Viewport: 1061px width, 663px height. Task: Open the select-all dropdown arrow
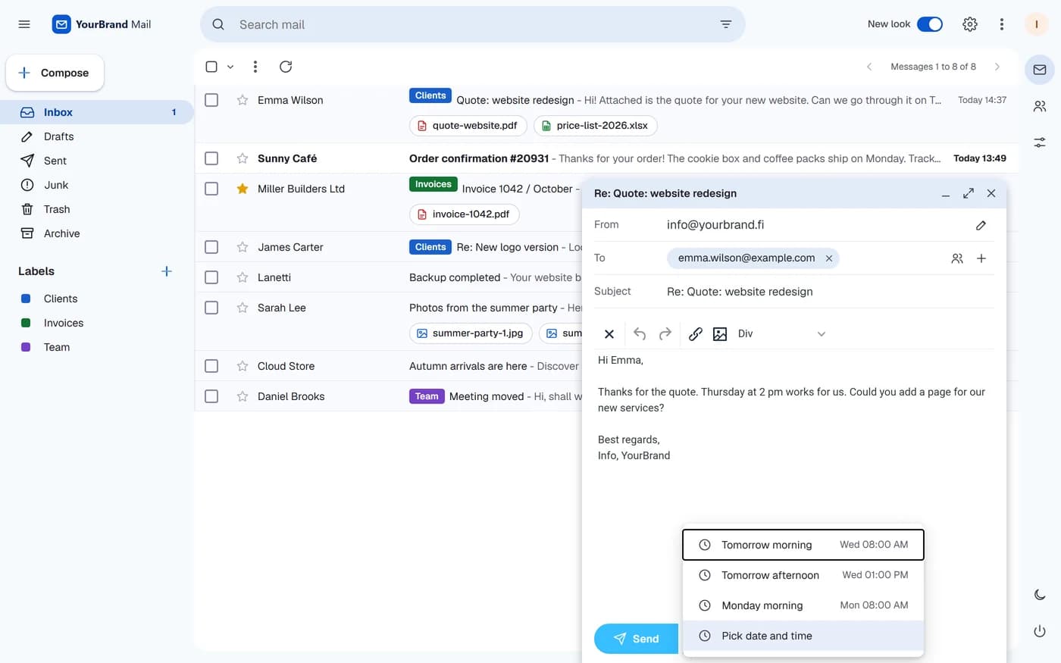coord(230,67)
